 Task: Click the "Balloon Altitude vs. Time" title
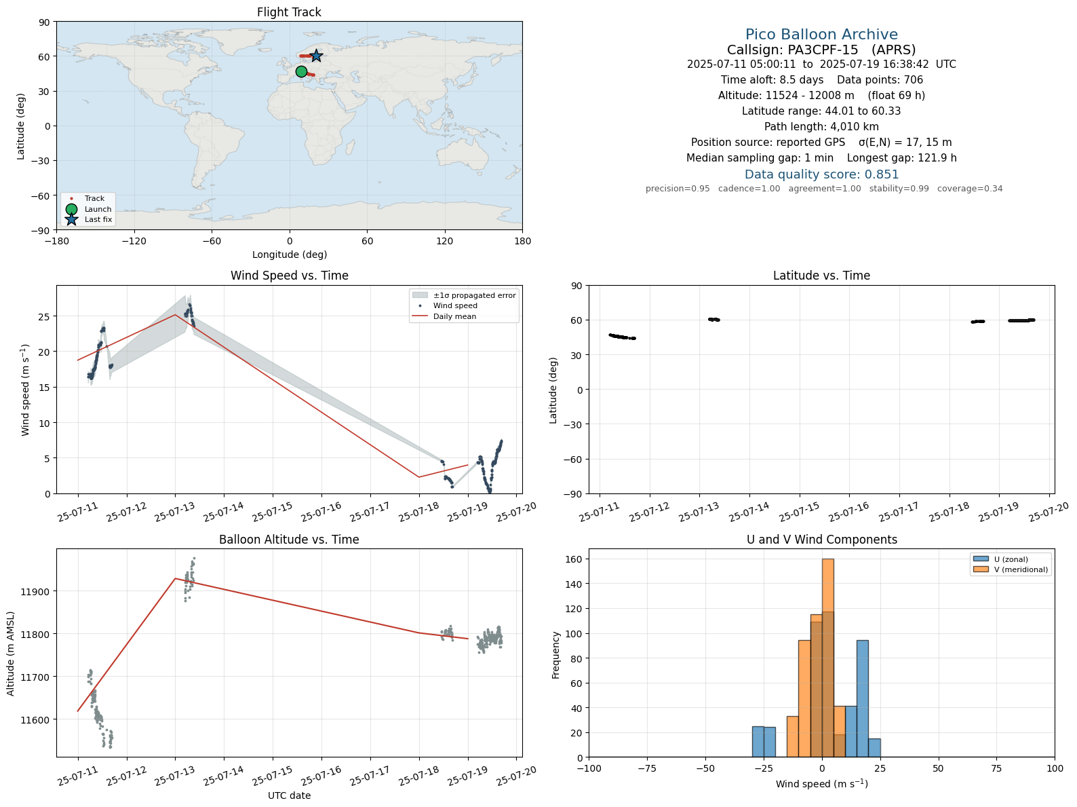pos(289,540)
